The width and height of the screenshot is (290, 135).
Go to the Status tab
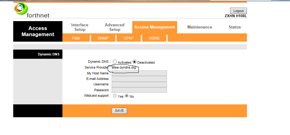(x=235, y=27)
